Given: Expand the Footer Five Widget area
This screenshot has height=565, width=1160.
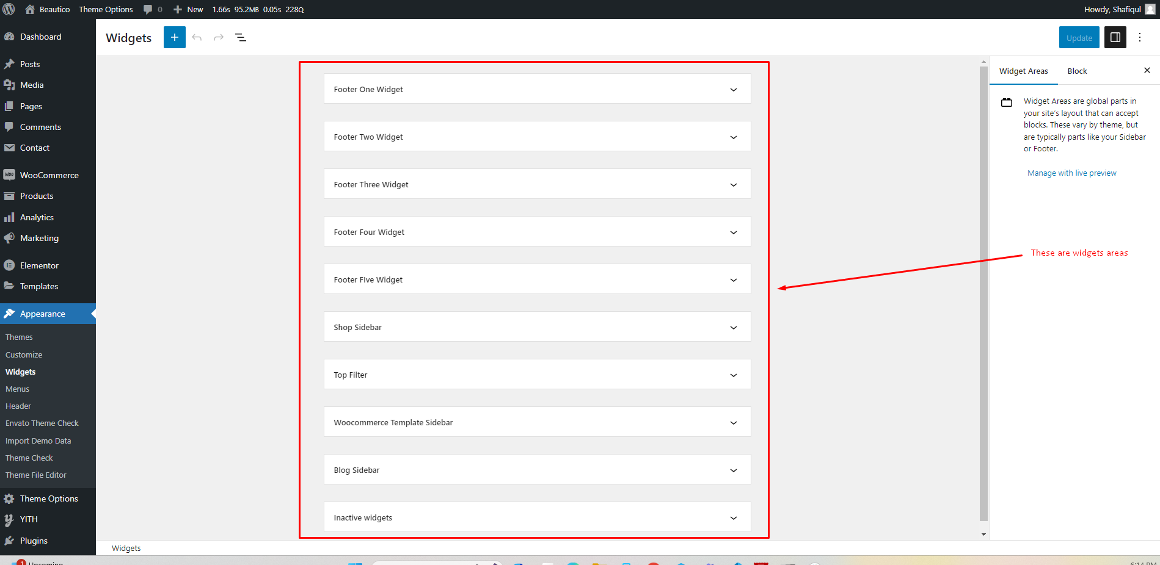Looking at the screenshot, I should pos(537,279).
